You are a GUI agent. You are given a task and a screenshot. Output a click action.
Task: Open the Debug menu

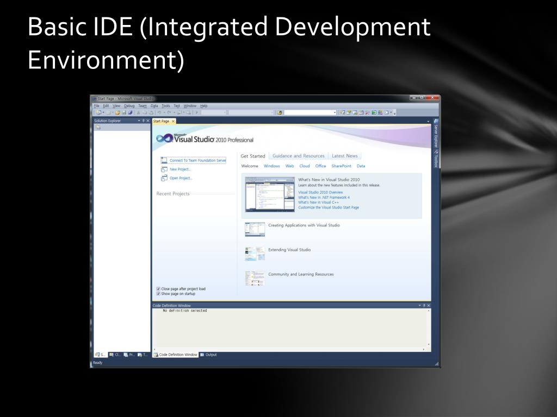pos(129,106)
